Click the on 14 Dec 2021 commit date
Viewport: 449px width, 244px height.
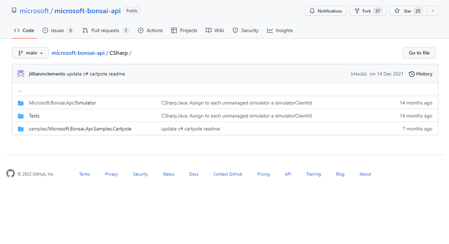[387, 74]
